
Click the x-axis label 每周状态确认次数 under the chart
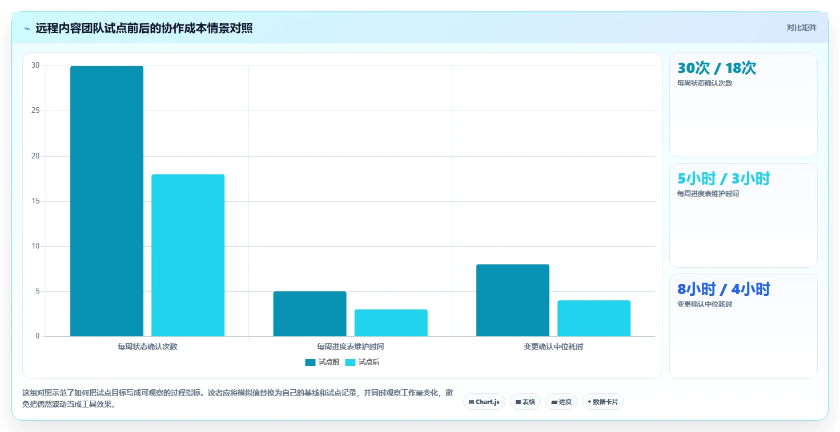point(147,347)
